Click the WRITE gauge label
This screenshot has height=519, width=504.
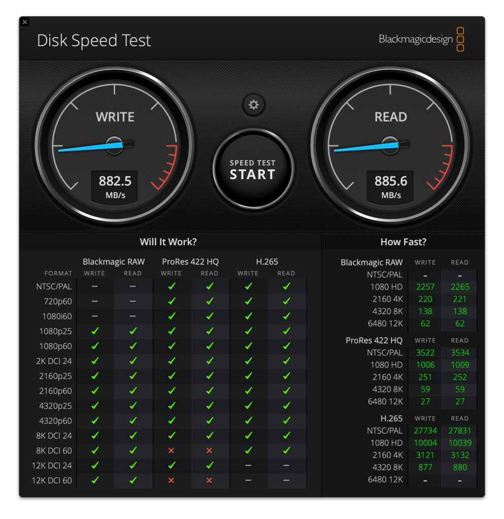coord(115,117)
